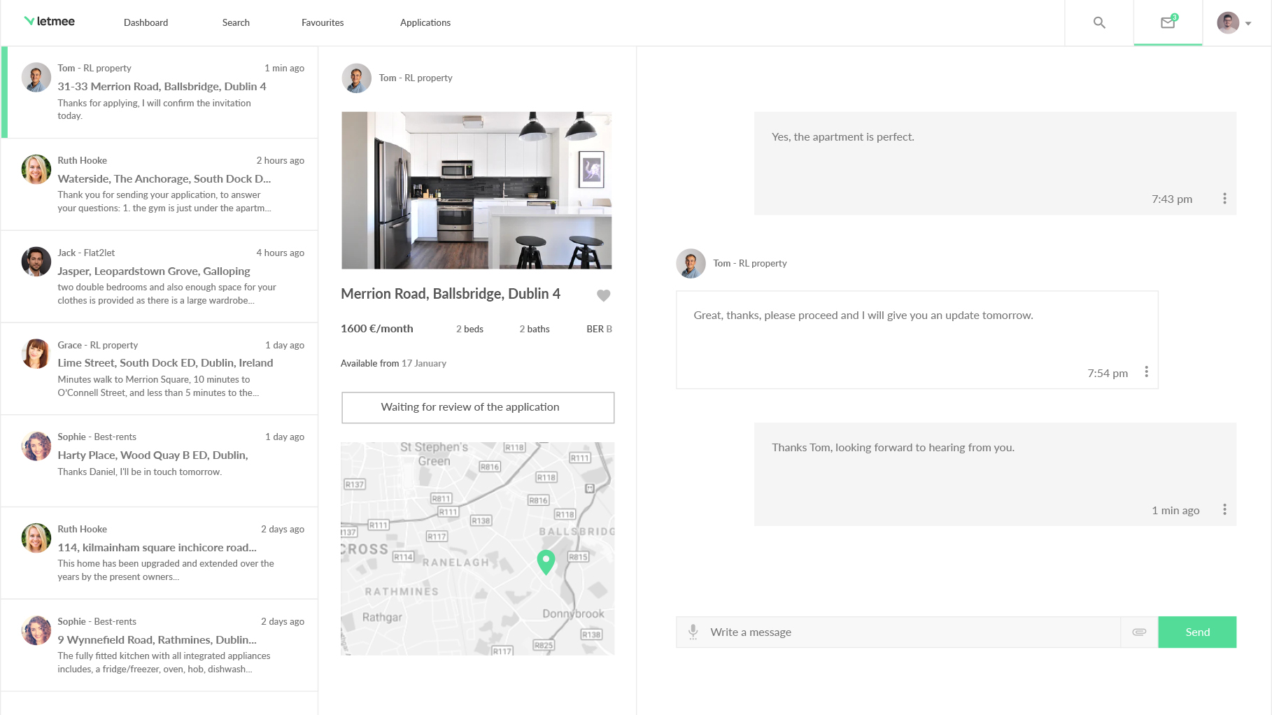This screenshot has width=1272, height=715.
Task: Click the green map location pin
Action: (x=546, y=561)
